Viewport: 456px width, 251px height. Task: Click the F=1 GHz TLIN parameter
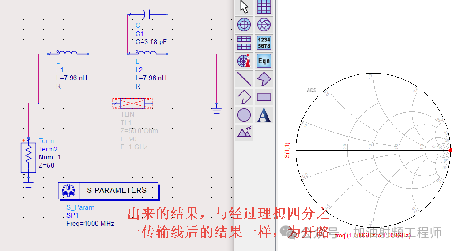pos(134,147)
